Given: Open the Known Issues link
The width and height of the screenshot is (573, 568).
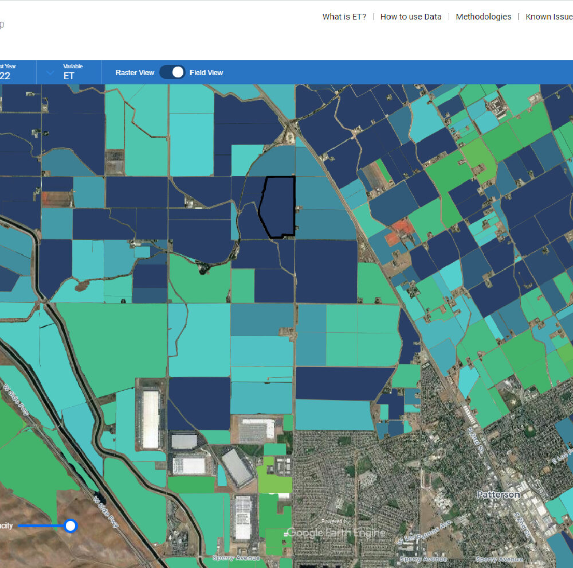Looking at the screenshot, I should click(548, 17).
